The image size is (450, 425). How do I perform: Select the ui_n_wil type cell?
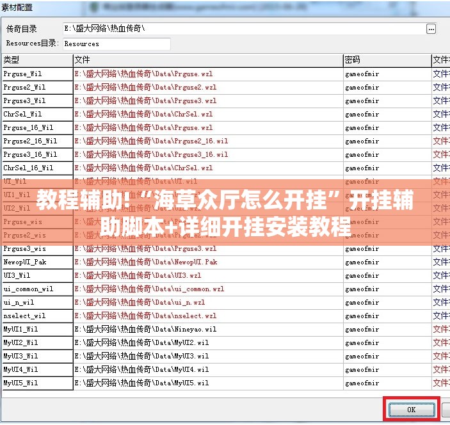coord(37,303)
